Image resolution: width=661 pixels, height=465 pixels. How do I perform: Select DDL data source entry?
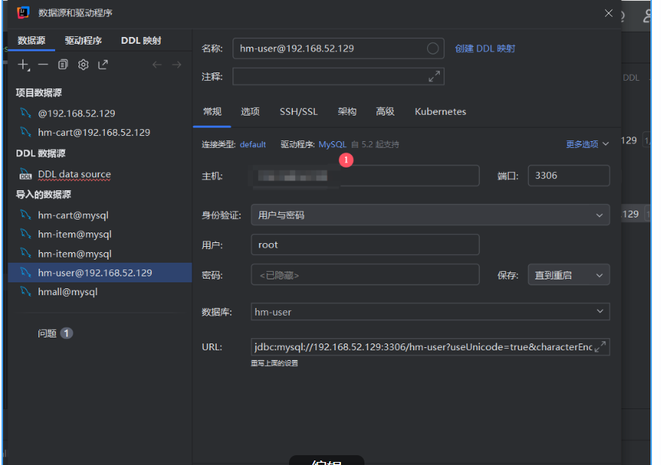click(x=100, y=174)
